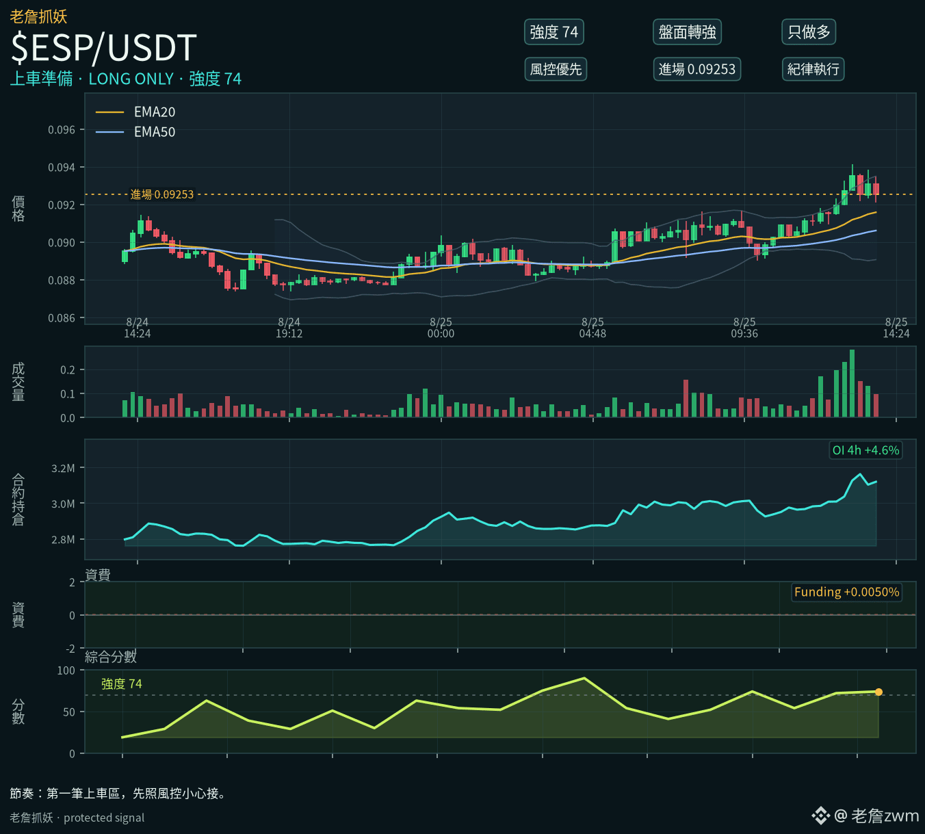Click the EMA20 legend entry
This screenshot has width=925, height=834.
pyautogui.click(x=135, y=112)
